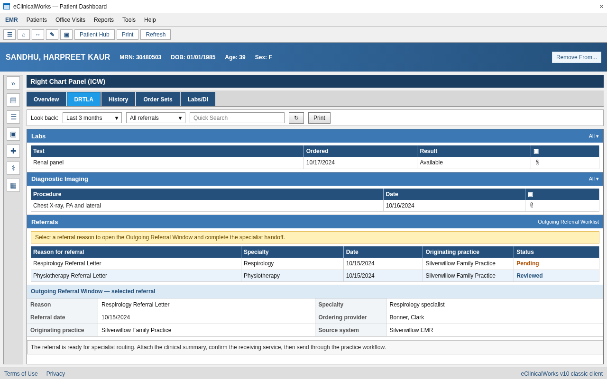The image size is (607, 379).
Task: Open the Renal panel attachment paperclip
Action: tap(537, 162)
